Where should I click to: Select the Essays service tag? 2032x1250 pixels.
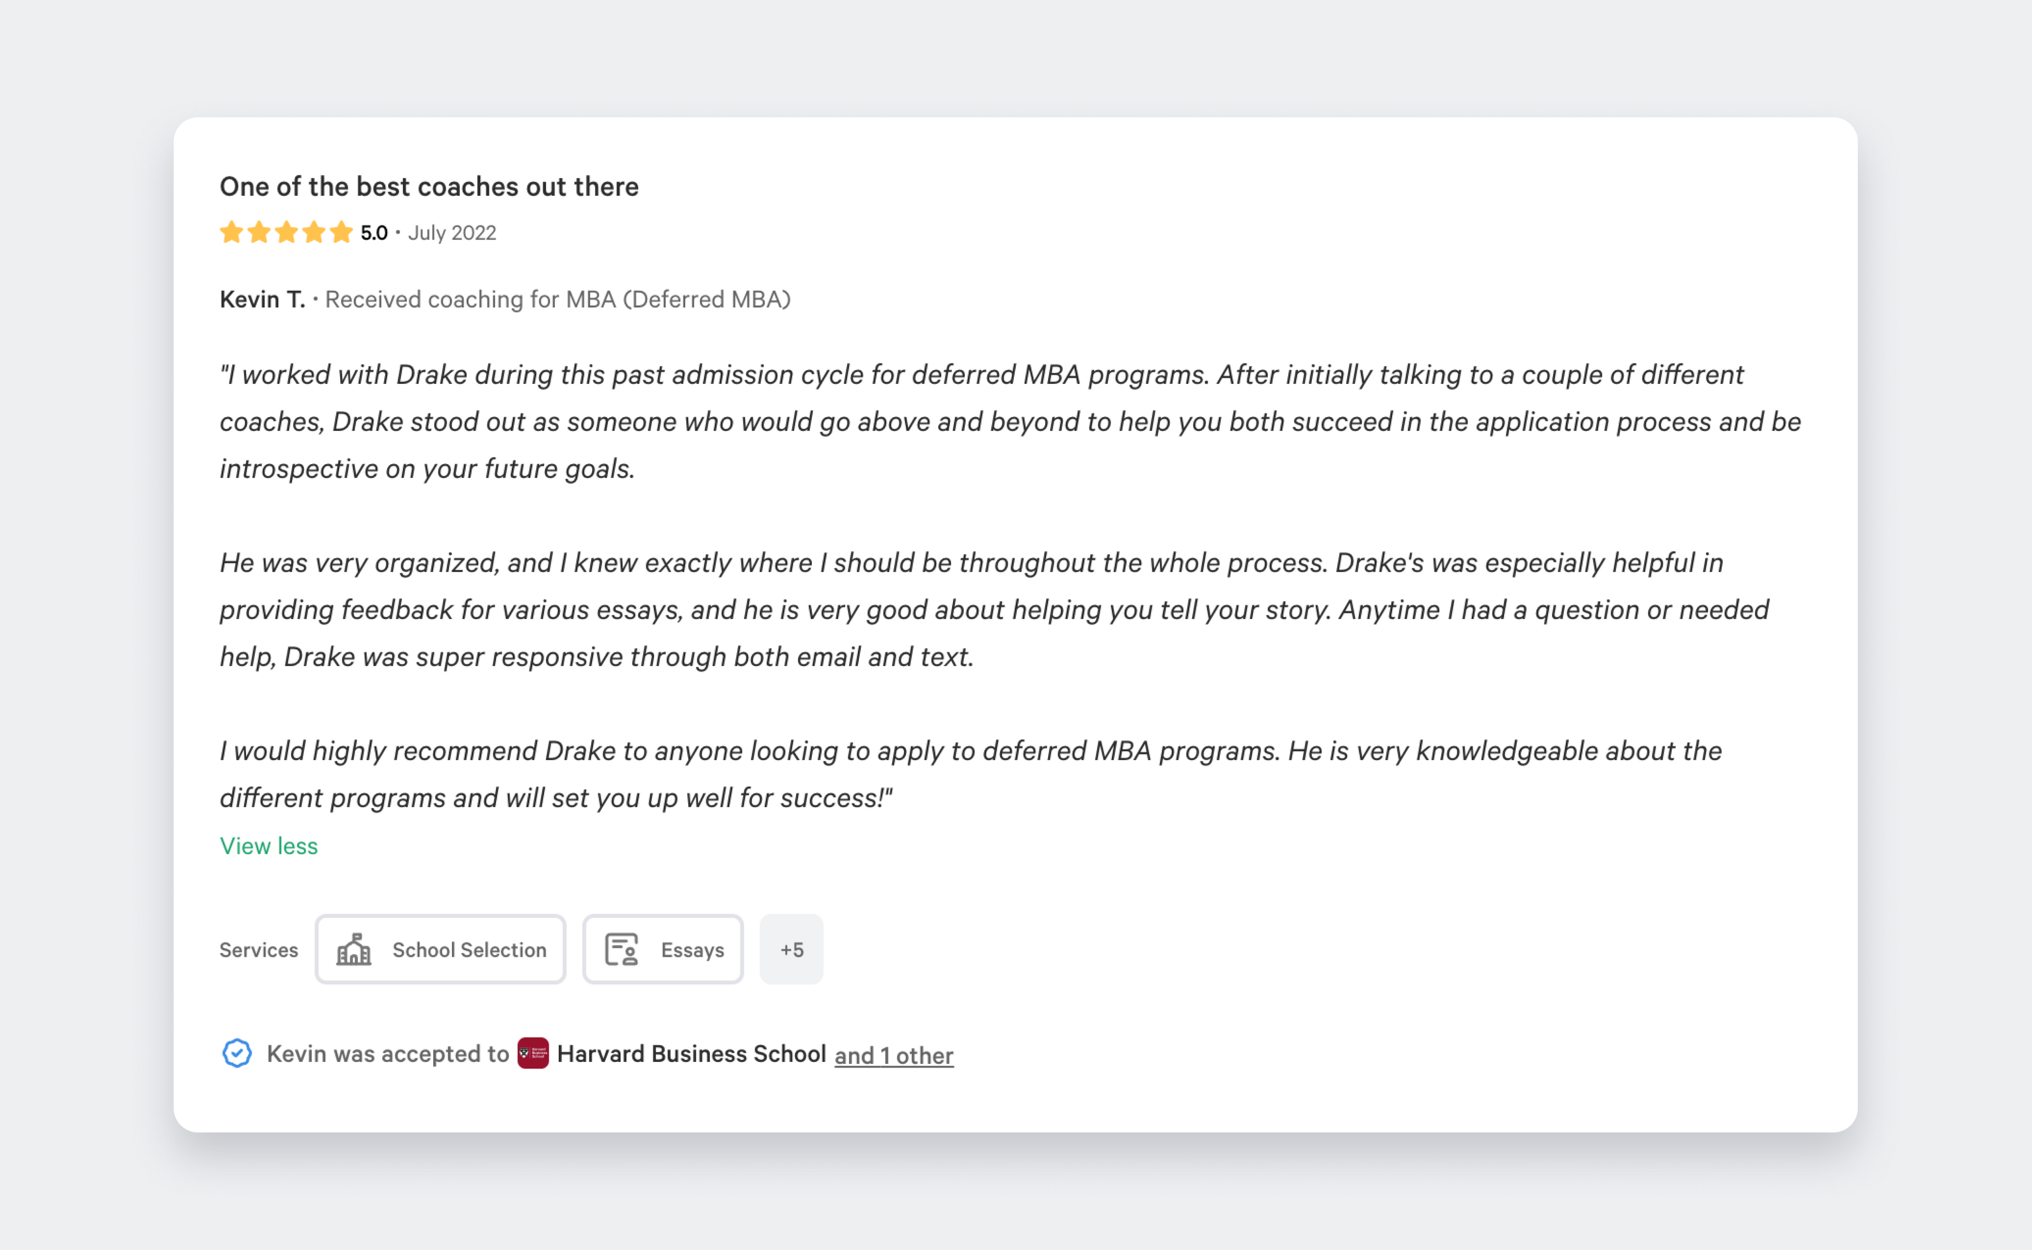click(x=663, y=949)
